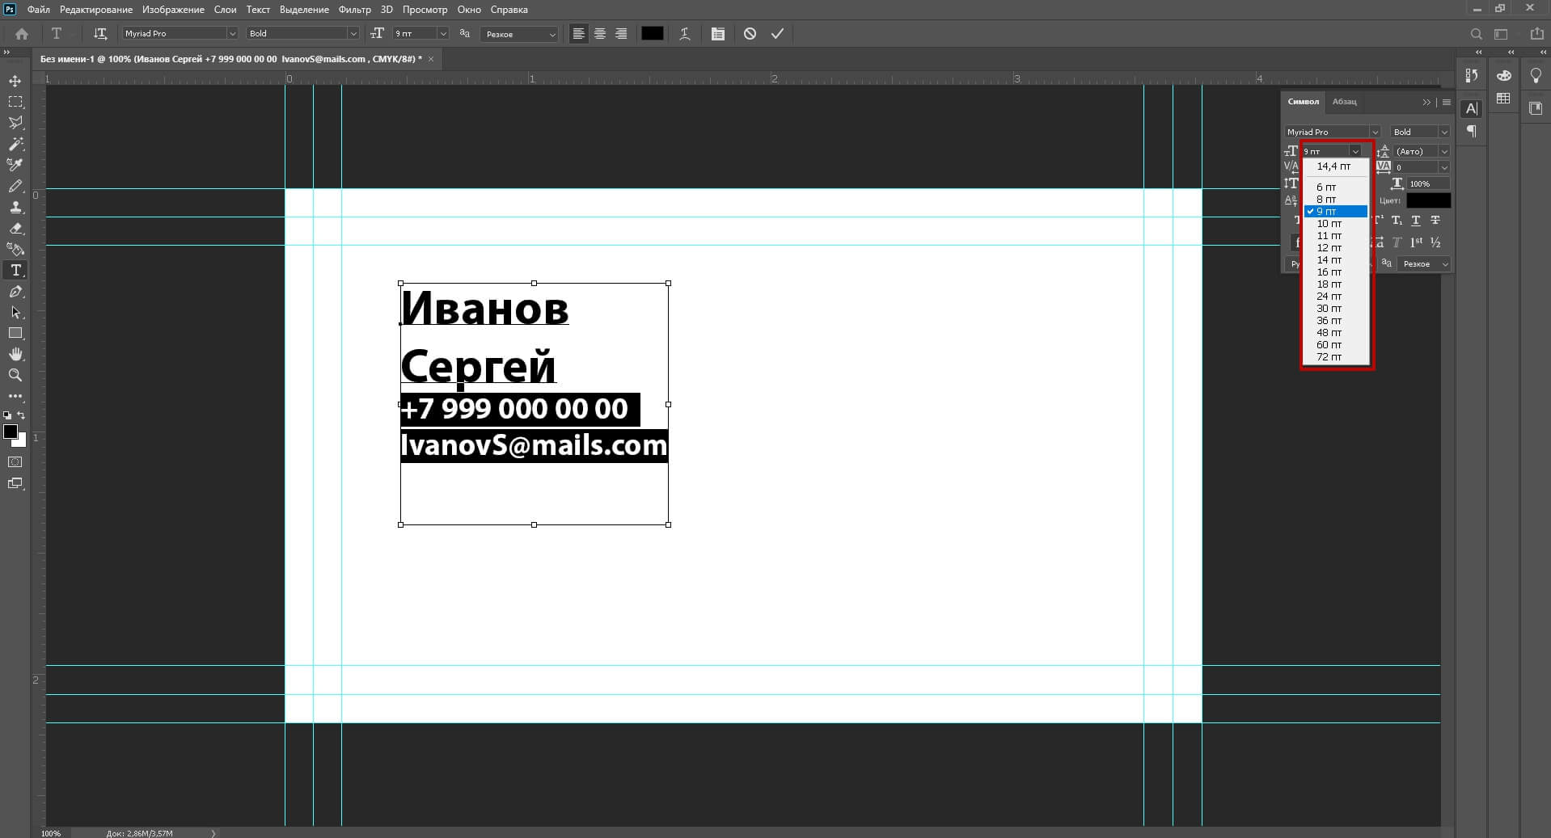Viewport: 1551px width, 838px height.
Task: Swap foreground and background colors
Action: coord(22,415)
